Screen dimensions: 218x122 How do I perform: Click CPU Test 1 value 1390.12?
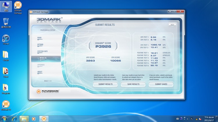(156, 45)
